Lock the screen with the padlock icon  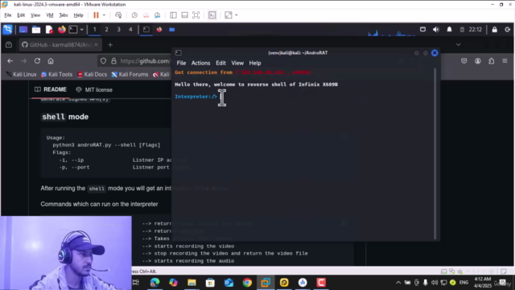click(x=494, y=30)
